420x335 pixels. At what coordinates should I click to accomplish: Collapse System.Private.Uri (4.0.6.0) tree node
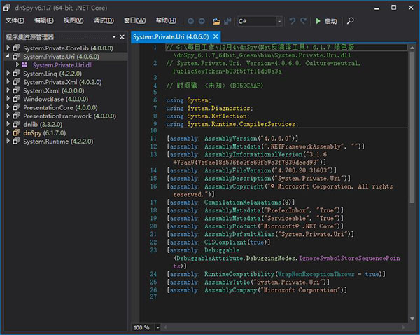8,56
